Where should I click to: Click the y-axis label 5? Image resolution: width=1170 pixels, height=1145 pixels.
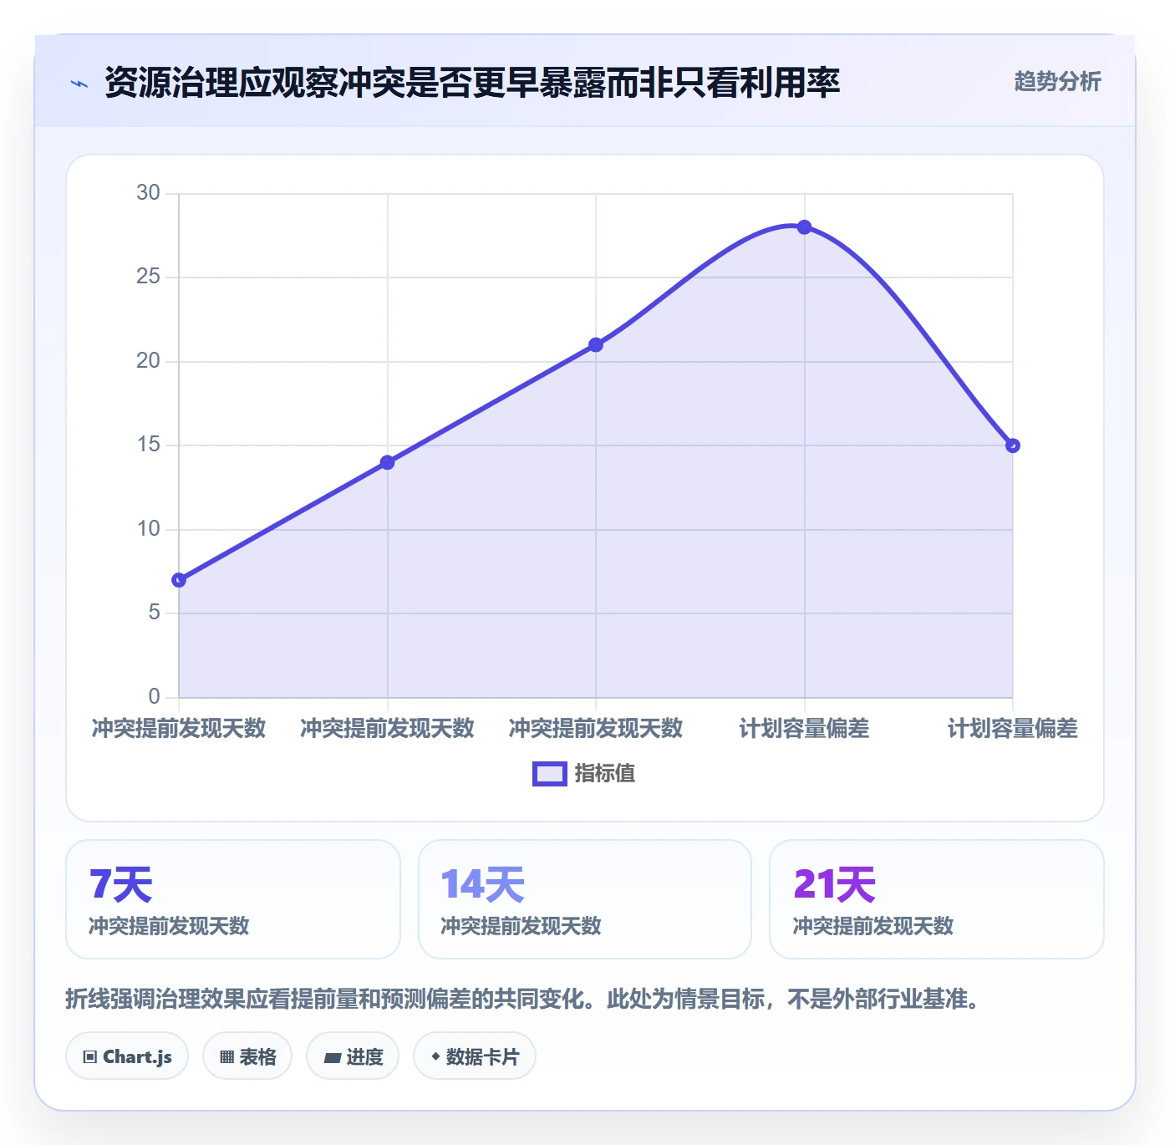[x=154, y=613]
